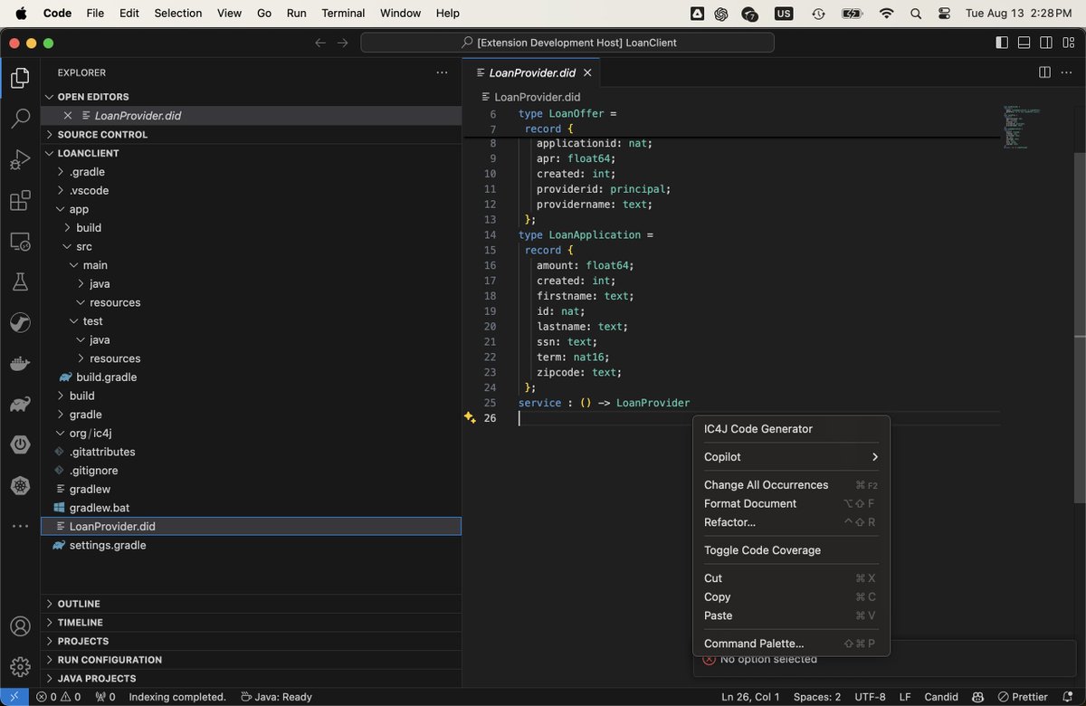Expand the org/ic4j folder

click(x=251, y=434)
